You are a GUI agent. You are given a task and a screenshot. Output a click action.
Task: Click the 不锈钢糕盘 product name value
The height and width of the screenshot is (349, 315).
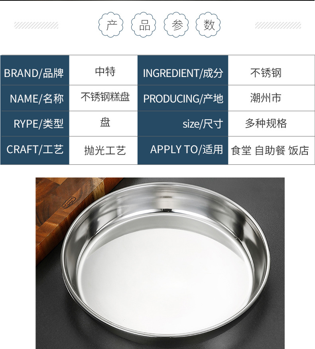click(105, 97)
